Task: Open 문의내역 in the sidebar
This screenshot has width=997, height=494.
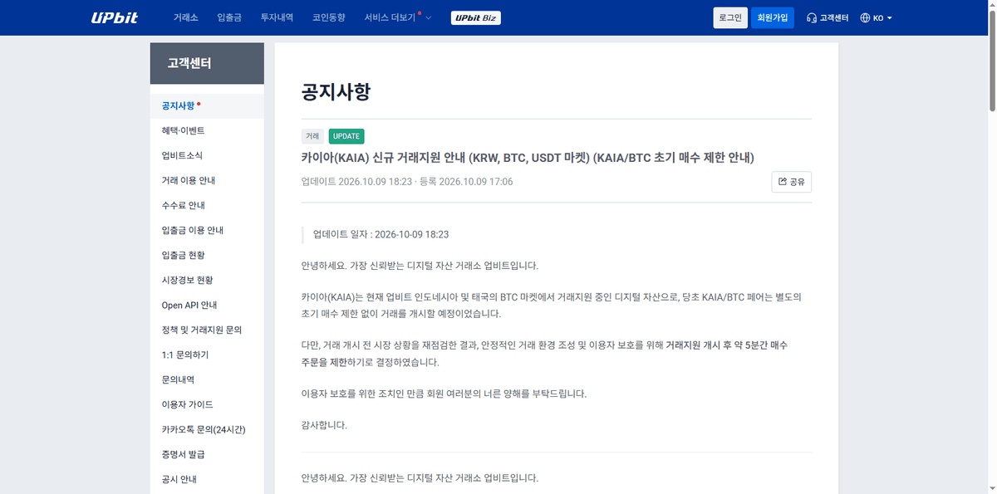Action: [x=207, y=379]
